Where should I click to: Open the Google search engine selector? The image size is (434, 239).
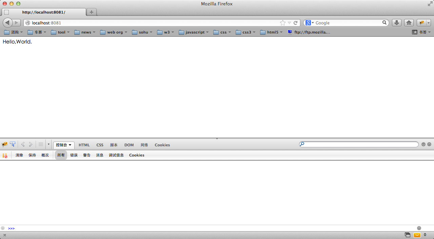[309, 23]
